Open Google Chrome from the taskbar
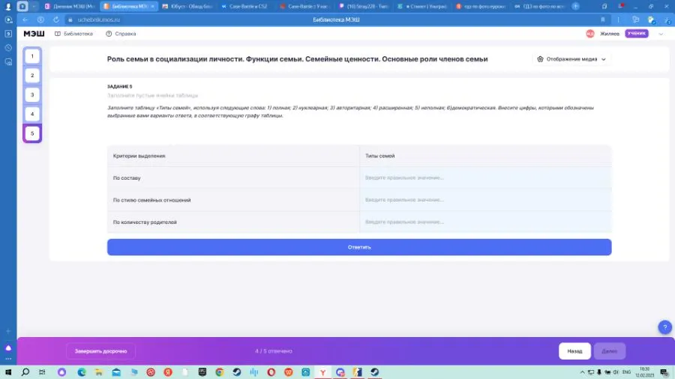The image size is (675, 379). click(x=220, y=372)
